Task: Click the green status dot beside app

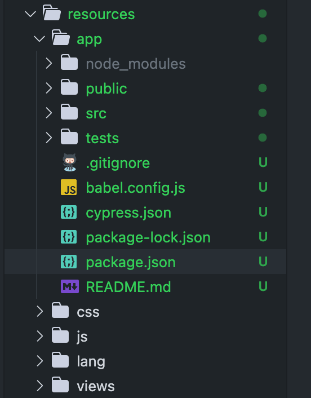Action: 263,38
